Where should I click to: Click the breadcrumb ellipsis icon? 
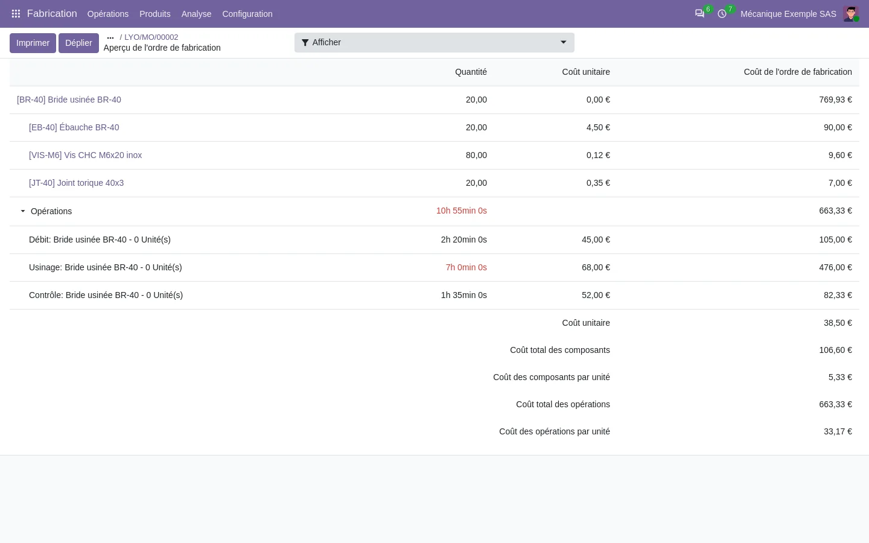click(x=110, y=37)
